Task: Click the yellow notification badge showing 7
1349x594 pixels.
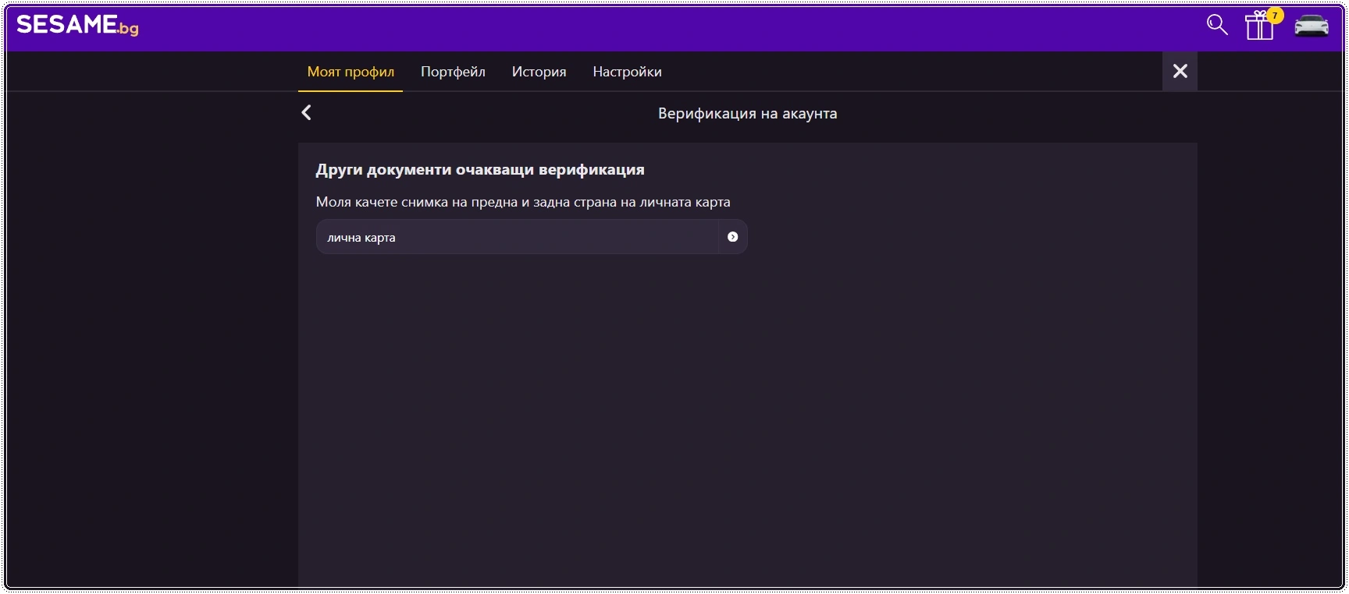Action: (1275, 15)
